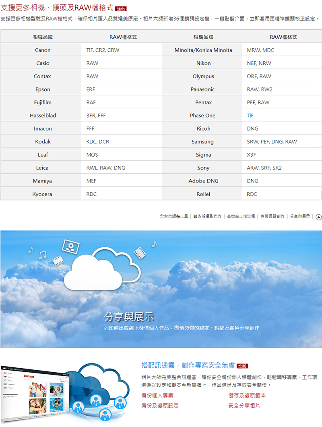Select the Mamiya brand cell
The height and width of the screenshot is (427, 322).
41,181
